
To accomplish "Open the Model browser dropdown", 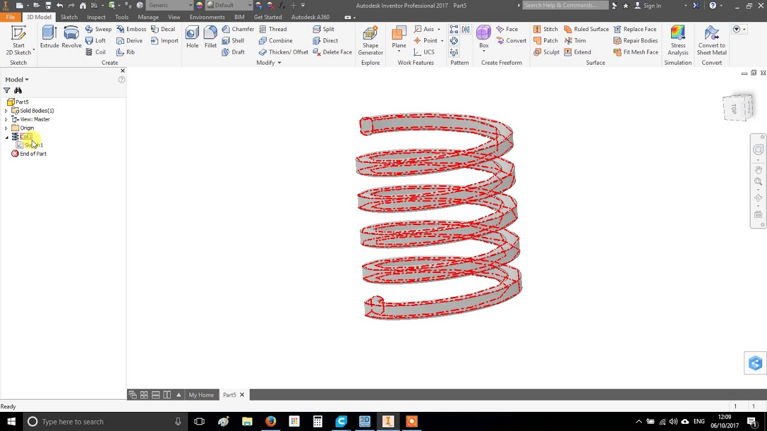I will 17,80.
